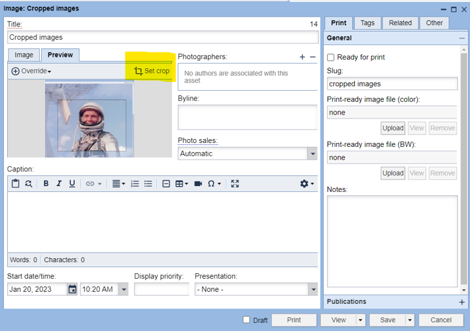
Task: Open the Presentation dropdown
Action: (312, 289)
